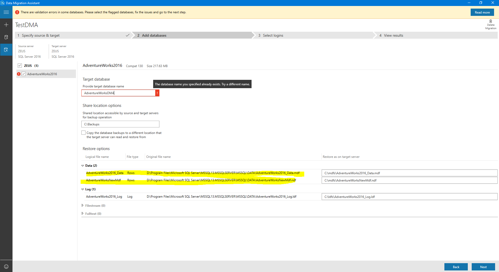Expand the Filestream (0) group
Image resolution: width=499 pixels, height=272 pixels.
[x=83, y=205]
